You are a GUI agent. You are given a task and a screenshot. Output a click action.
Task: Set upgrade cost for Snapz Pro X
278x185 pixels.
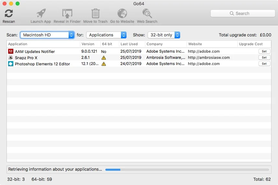pyautogui.click(x=264, y=58)
